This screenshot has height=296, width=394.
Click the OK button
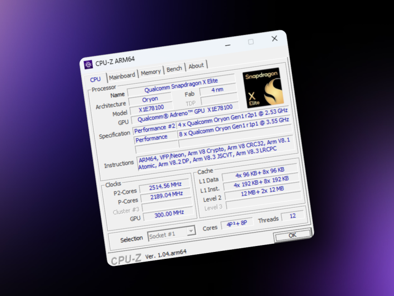click(292, 235)
